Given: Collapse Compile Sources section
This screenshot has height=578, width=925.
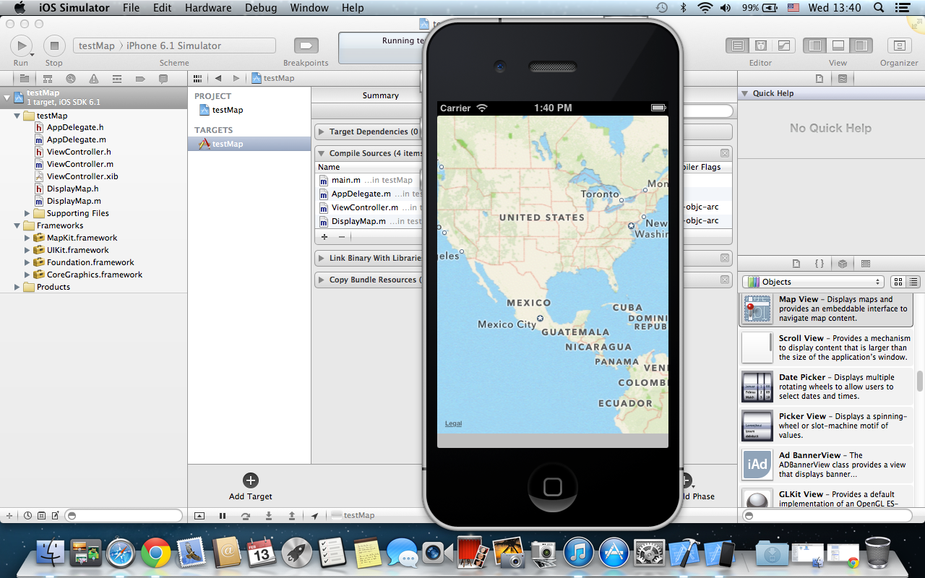Looking at the screenshot, I should [322, 153].
